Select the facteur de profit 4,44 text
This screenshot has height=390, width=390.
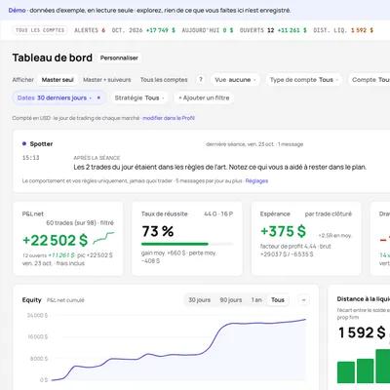(289, 247)
